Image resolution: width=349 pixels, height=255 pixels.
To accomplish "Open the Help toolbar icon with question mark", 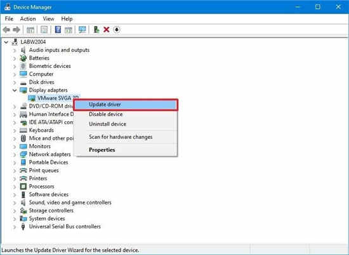I will coord(58,30).
